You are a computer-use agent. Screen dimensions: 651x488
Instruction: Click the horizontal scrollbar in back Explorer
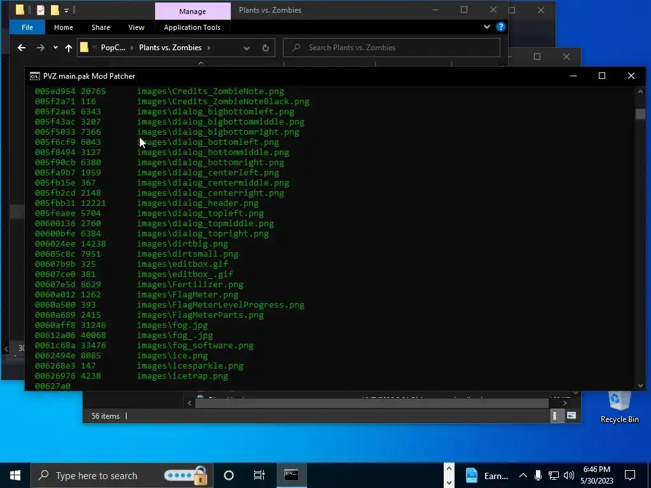tap(371, 403)
